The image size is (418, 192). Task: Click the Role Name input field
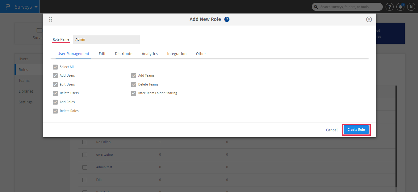(x=106, y=40)
